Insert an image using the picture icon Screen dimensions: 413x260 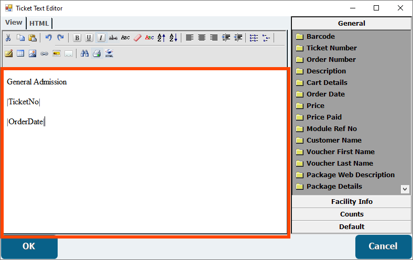point(32,53)
